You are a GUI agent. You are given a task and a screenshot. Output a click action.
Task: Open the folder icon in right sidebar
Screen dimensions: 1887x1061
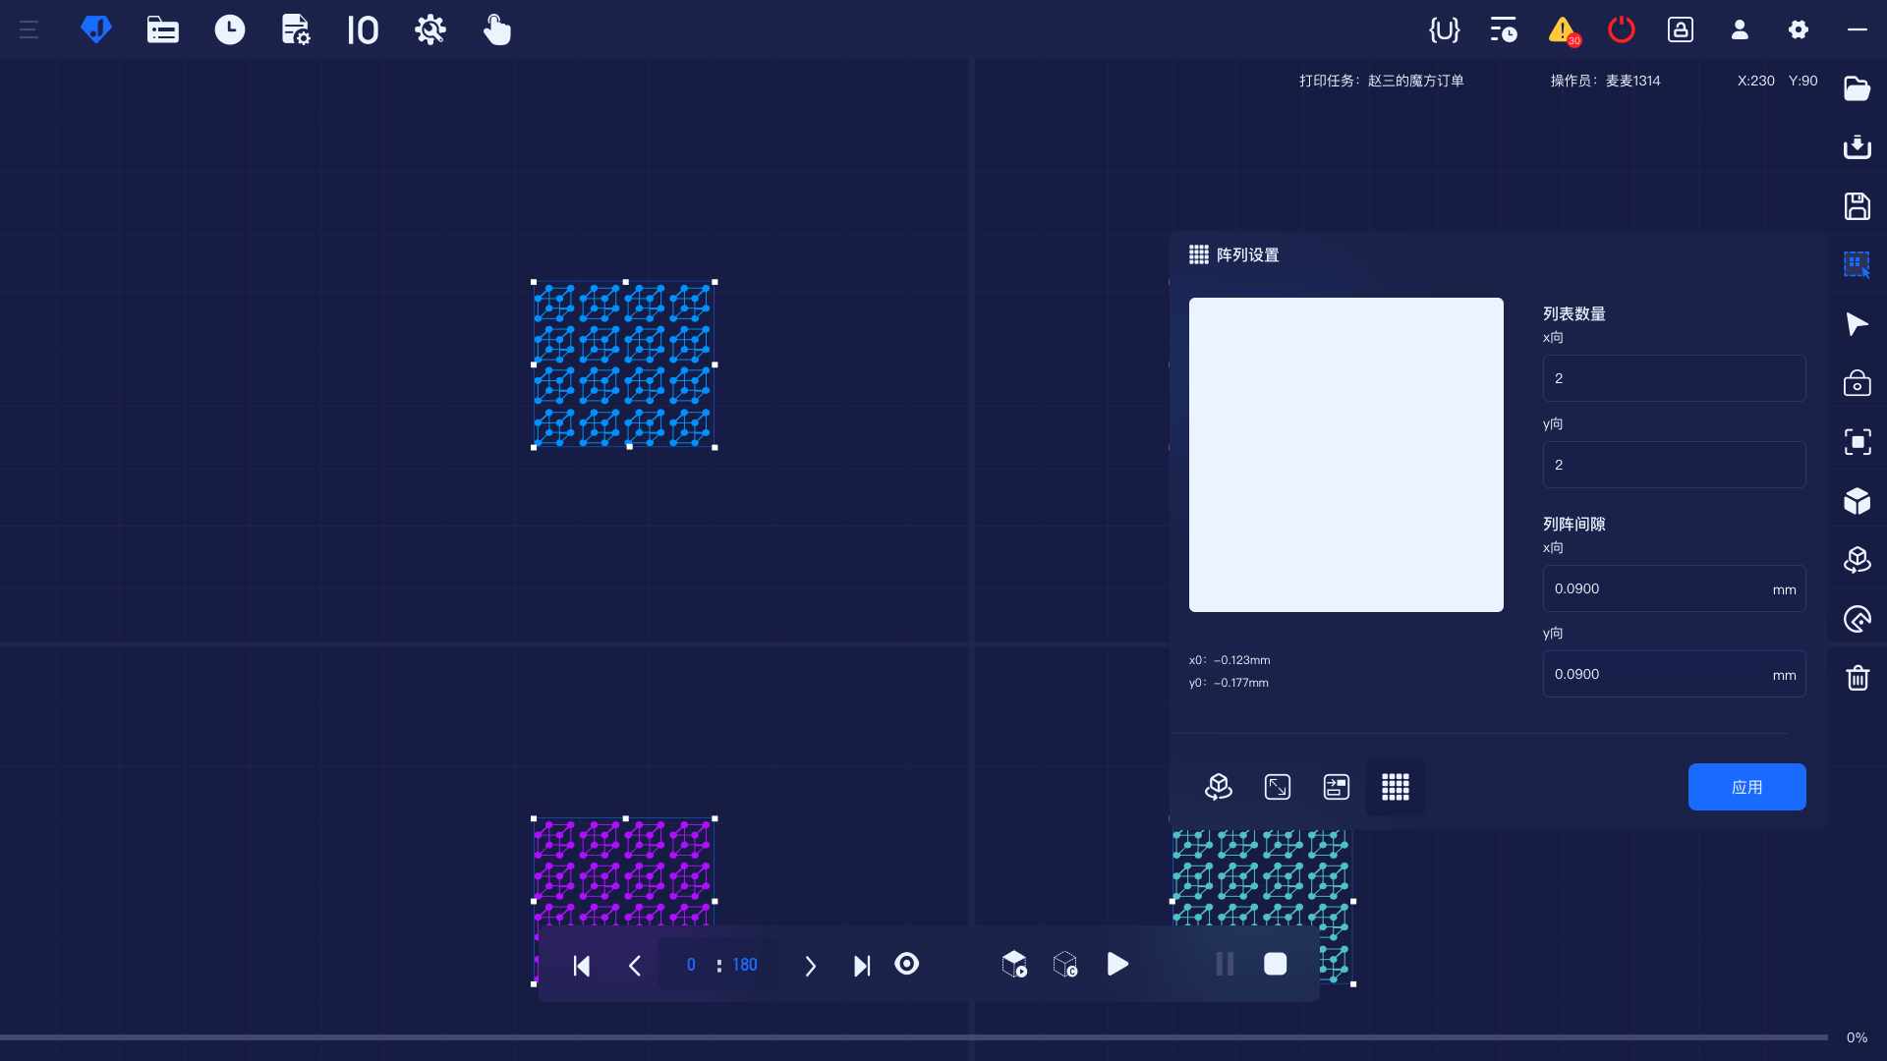click(1857, 88)
